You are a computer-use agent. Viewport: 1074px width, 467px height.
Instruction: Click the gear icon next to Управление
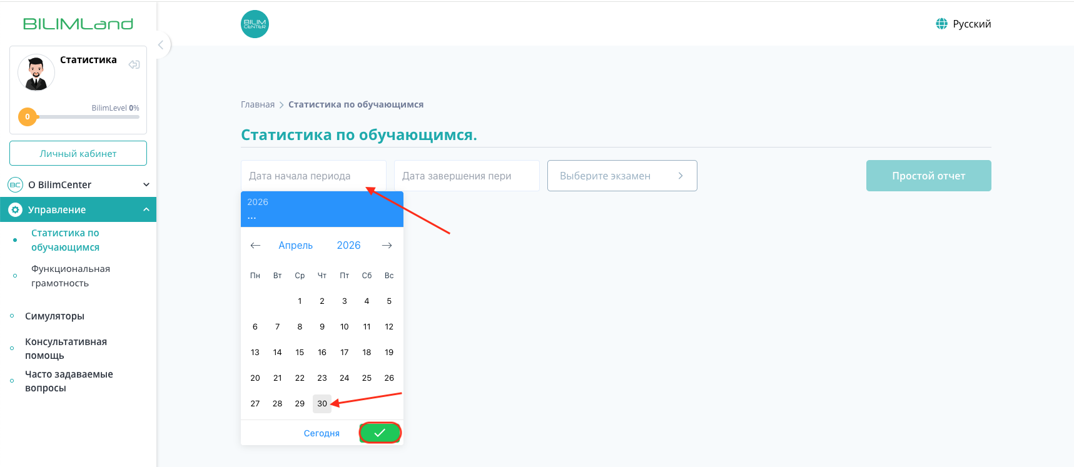click(15, 209)
